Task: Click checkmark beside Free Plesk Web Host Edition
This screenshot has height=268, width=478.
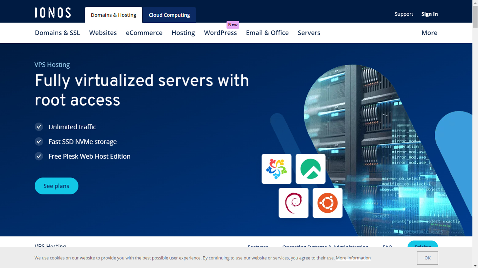Action: coord(39,156)
